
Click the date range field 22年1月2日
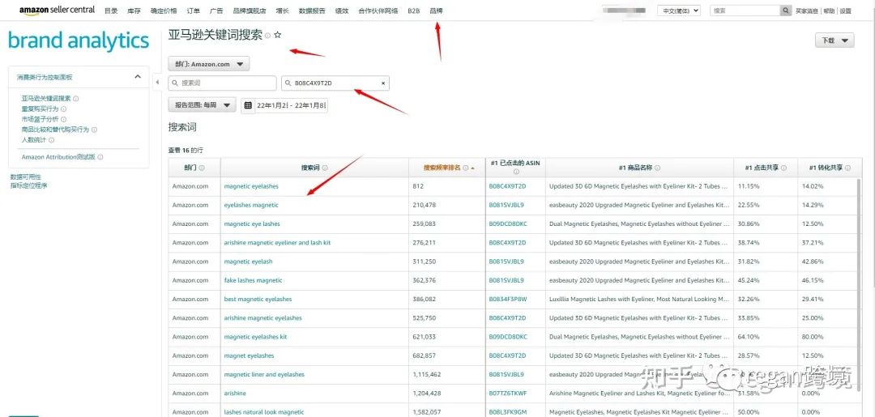click(292, 104)
